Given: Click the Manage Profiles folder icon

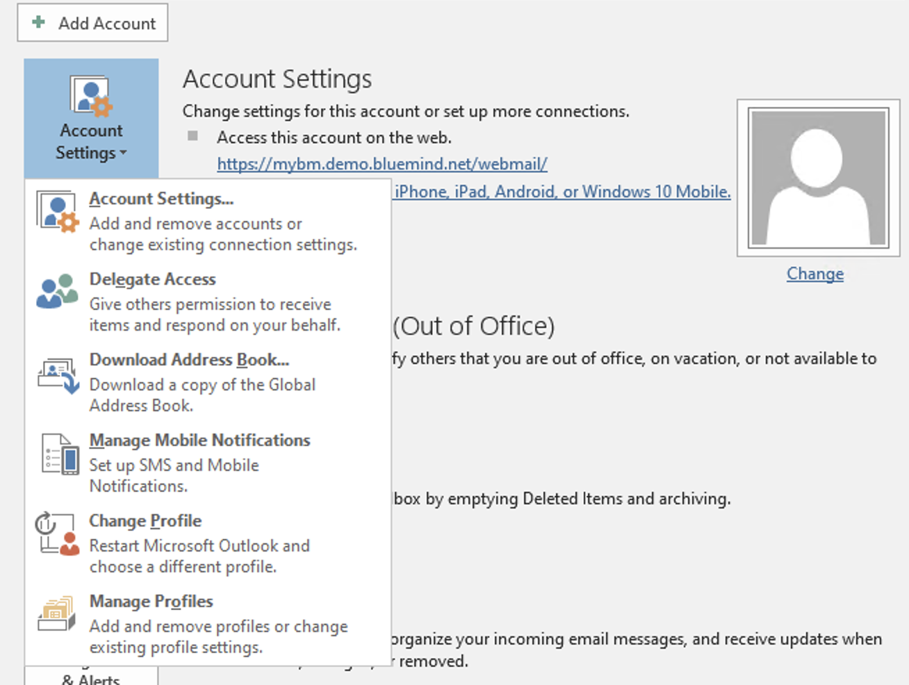Looking at the screenshot, I should pyautogui.click(x=57, y=613).
